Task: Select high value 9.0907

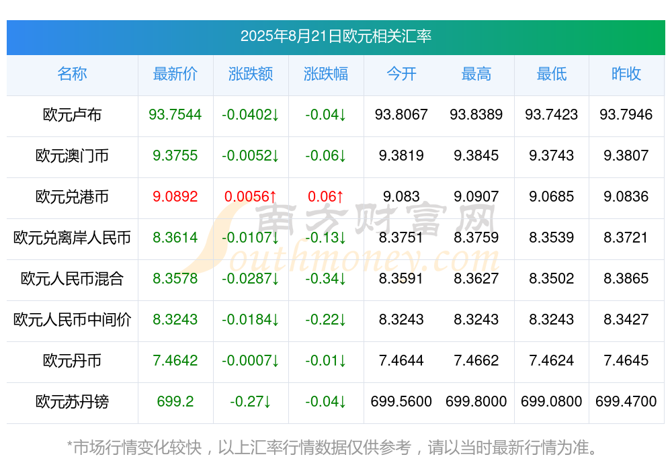Action: (476, 196)
